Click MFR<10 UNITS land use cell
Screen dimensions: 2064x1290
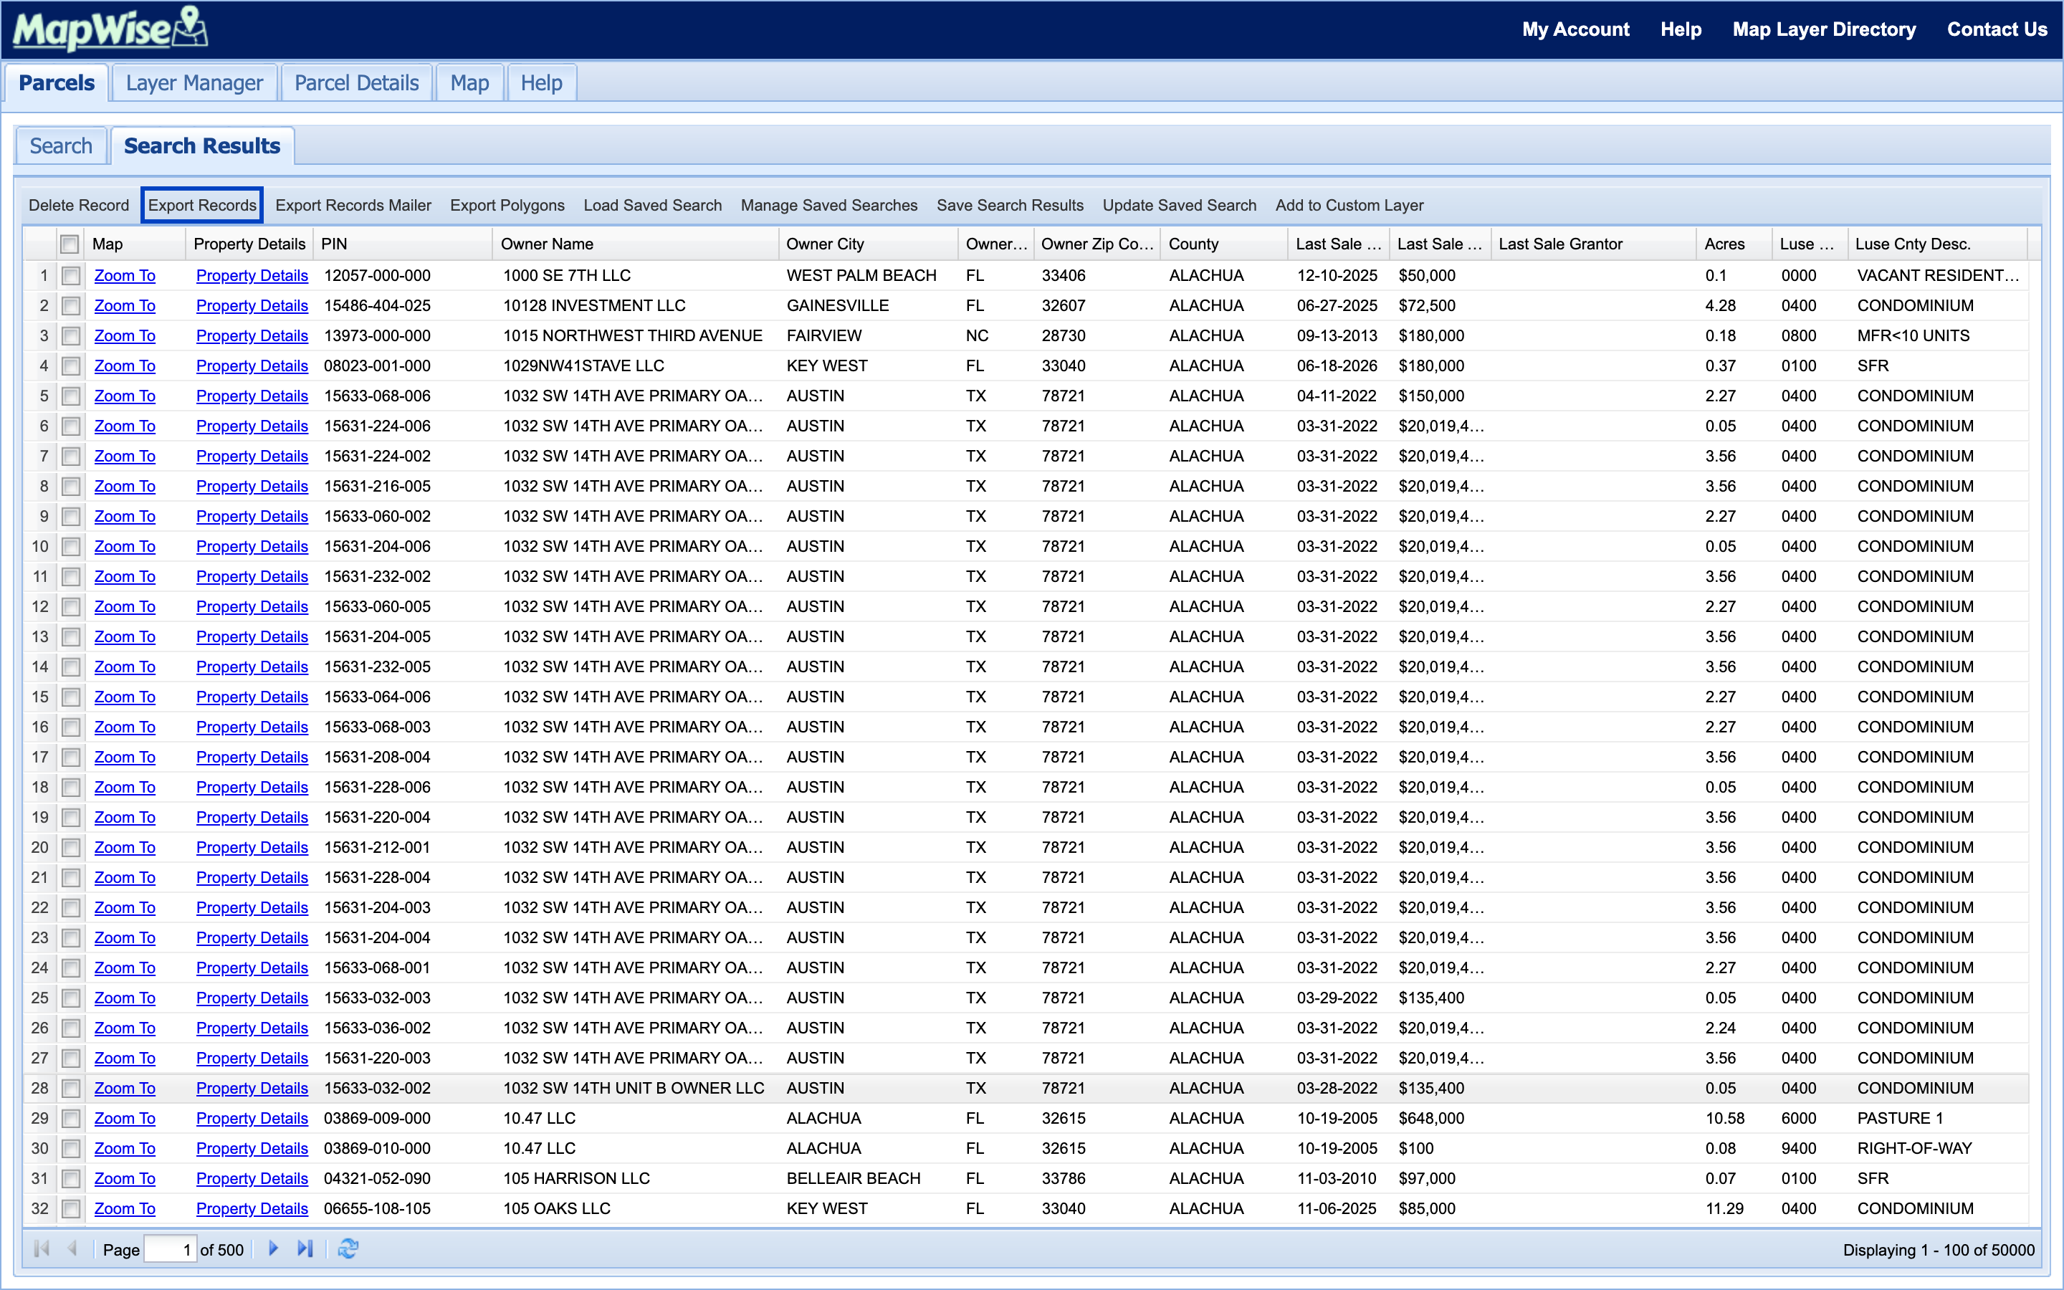1913,336
